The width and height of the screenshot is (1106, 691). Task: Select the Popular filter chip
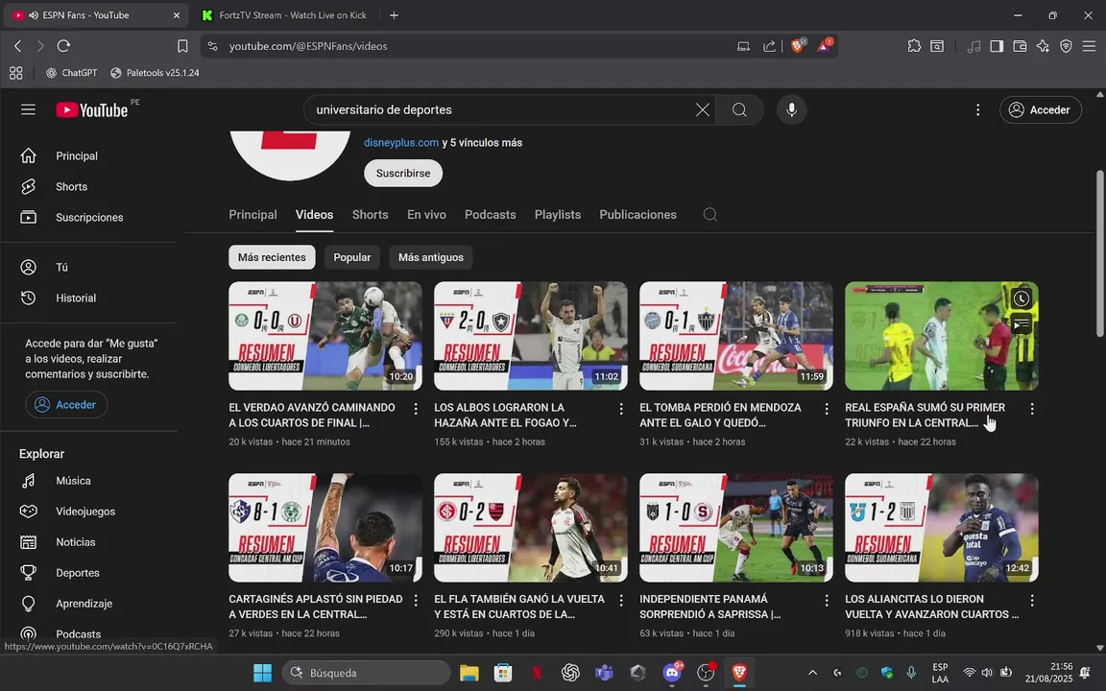click(352, 257)
